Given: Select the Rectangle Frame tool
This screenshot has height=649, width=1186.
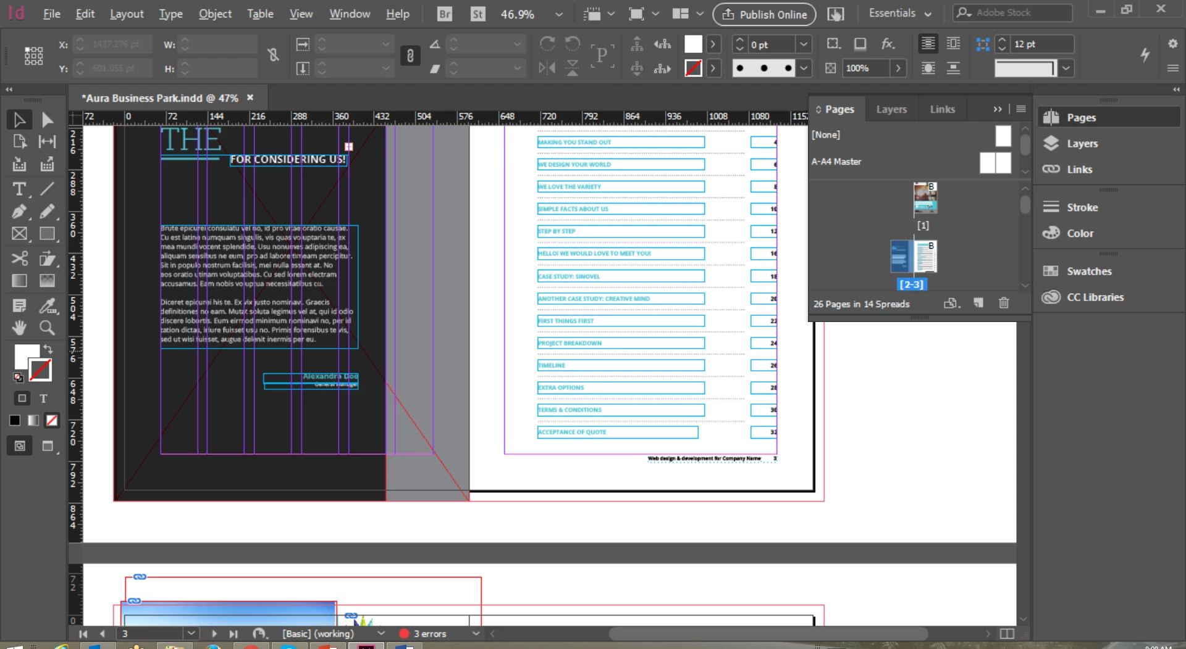Looking at the screenshot, I should tap(19, 234).
